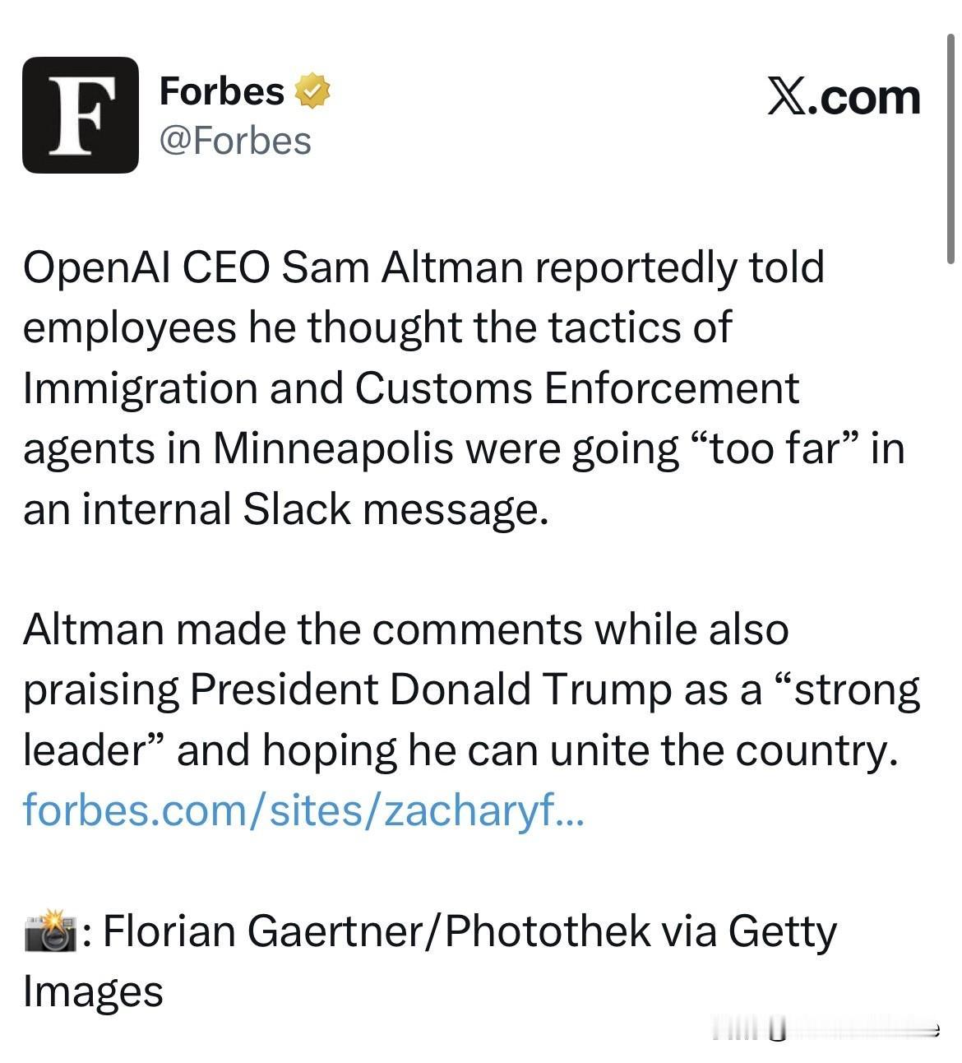The image size is (962, 1063).
Task: Visit the @Forbes handle
Action: (x=235, y=141)
